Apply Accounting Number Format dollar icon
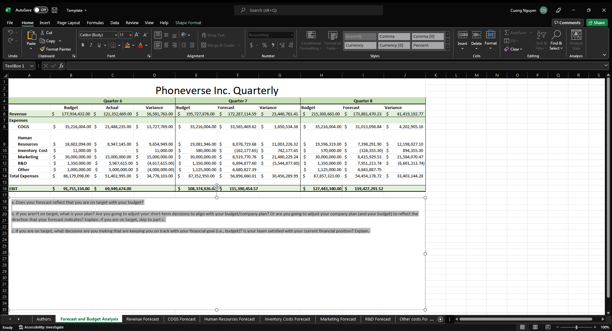612x331 pixels. [x=251, y=45]
